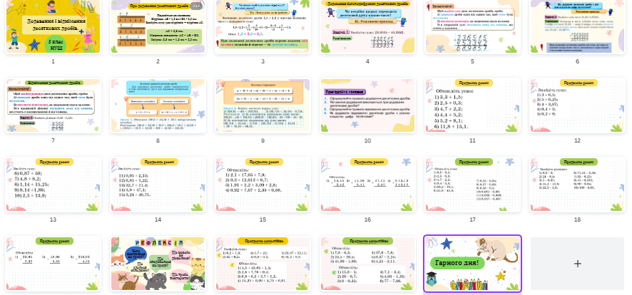This screenshot has height=295, width=632.
Task: Click page number label 18
Action: coord(577,219)
